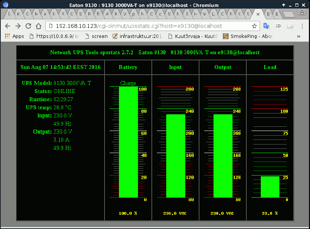The height and width of the screenshot is (229, 310).
Task: Close the active upsstats tab
Action: pos(258,14)
